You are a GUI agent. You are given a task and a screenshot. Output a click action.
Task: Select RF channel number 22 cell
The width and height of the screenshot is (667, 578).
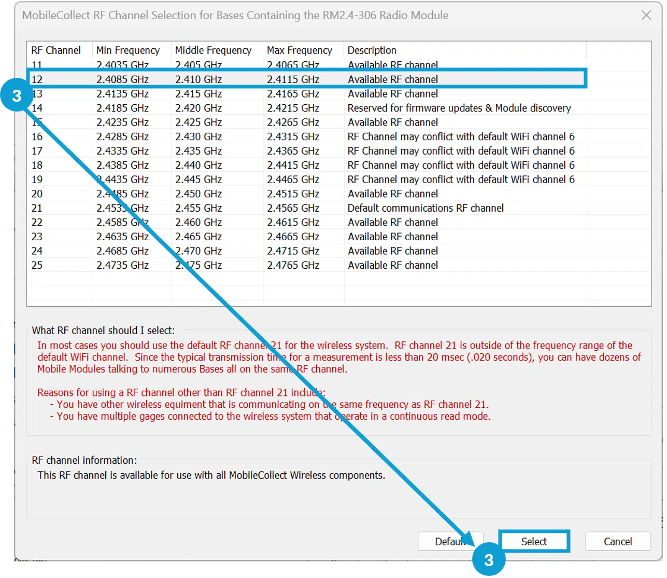37,222
